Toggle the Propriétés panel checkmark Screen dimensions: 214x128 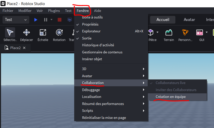(x=90, y=24)
